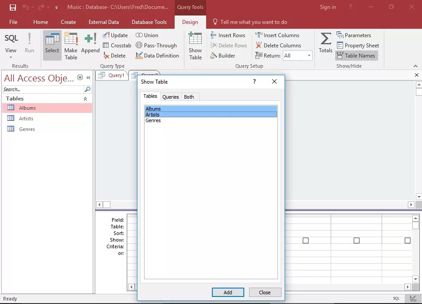Click the Redo icon

(41, 7)
